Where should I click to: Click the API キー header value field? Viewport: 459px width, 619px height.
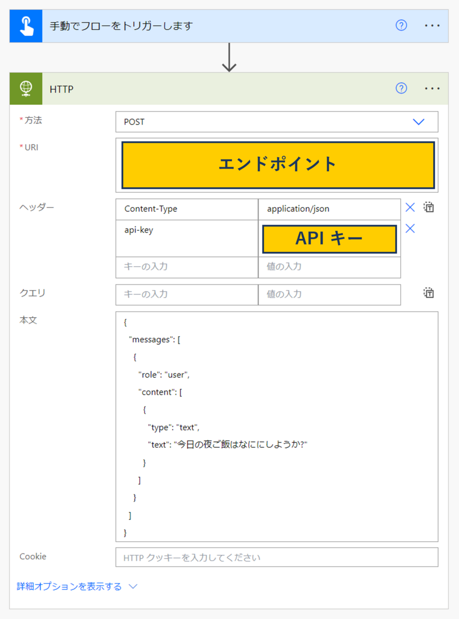(x=330, y=238)
